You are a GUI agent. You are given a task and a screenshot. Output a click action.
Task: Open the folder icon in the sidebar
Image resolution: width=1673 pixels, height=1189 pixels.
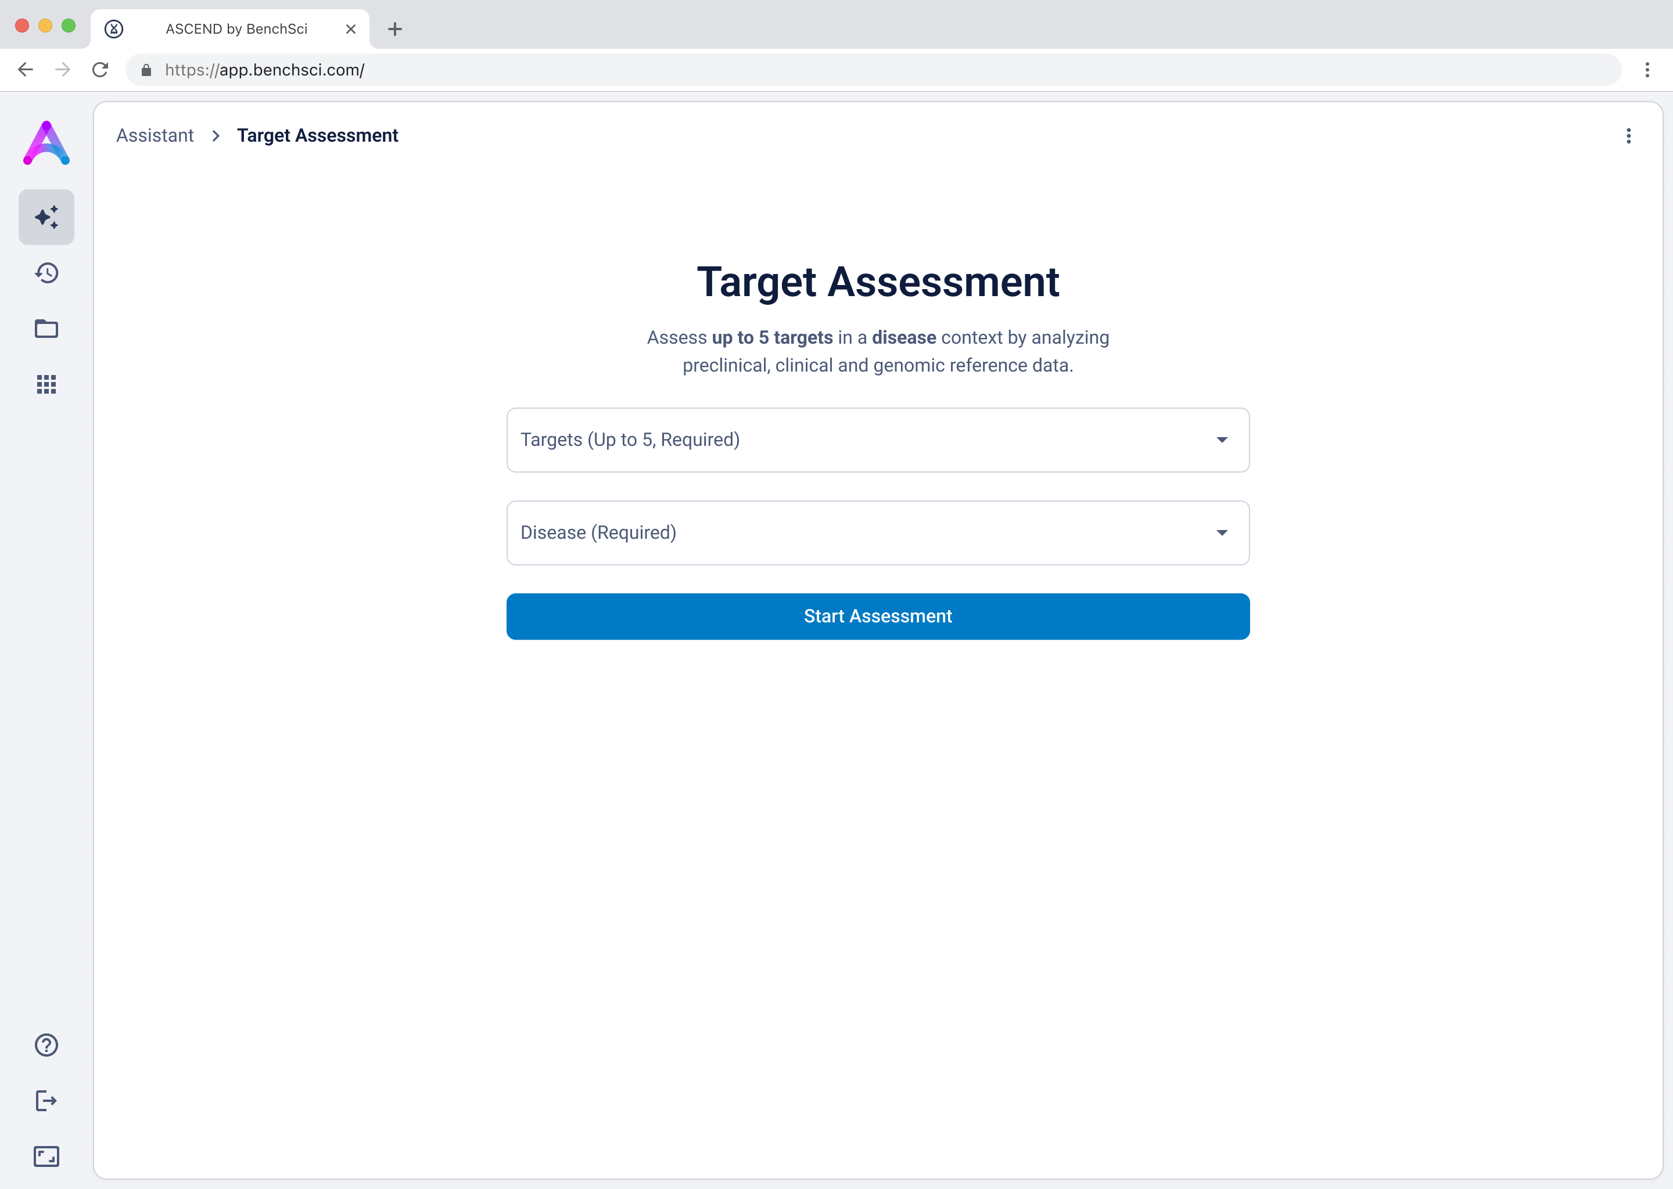click(x=46, y=329)
